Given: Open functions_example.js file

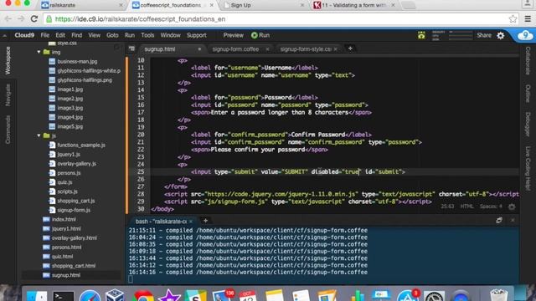Looking at the screenshot, I should pos(81,145).
